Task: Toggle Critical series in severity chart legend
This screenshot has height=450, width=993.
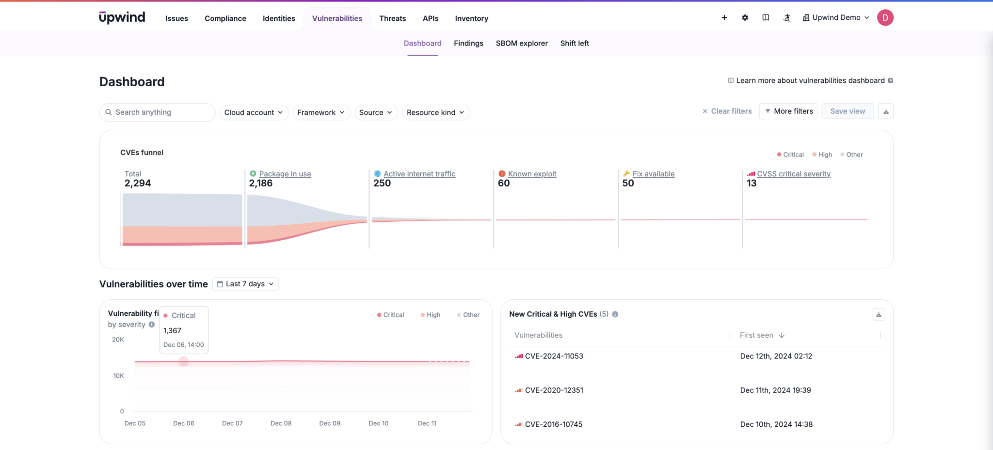Action: [x=390, y=315]
